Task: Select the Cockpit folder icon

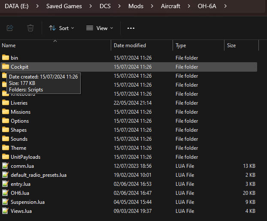Action: (x=6, y=67)
